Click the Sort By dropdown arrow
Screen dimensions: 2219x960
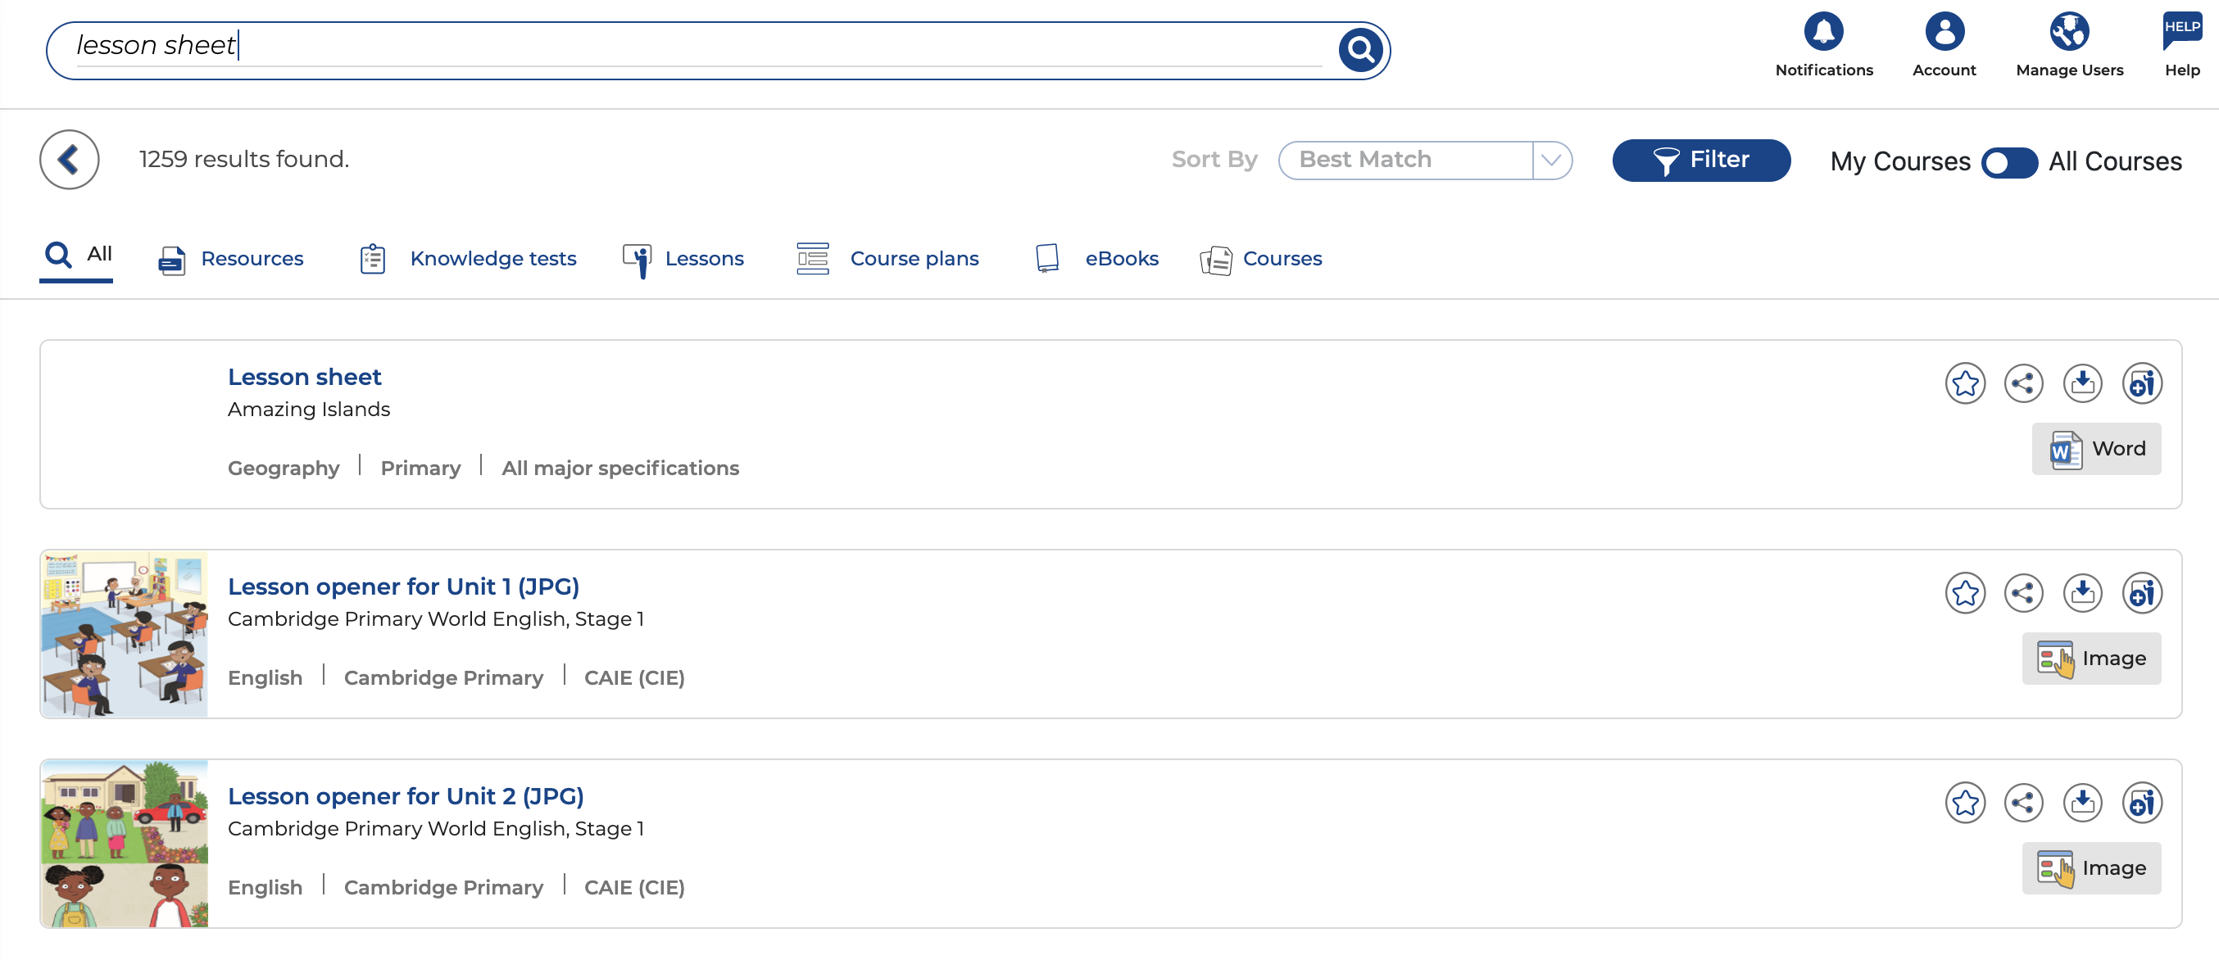click(1551, 161)
